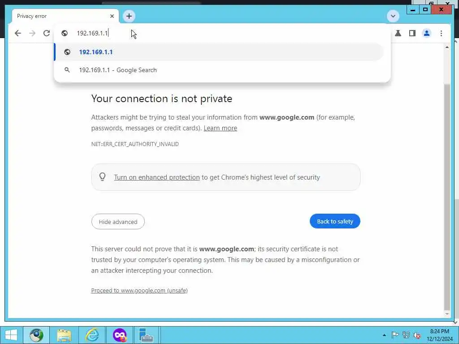Click the scrollbar up arrow
The height and width of the screenshot is (344, 459).
[x=447, y=47]
